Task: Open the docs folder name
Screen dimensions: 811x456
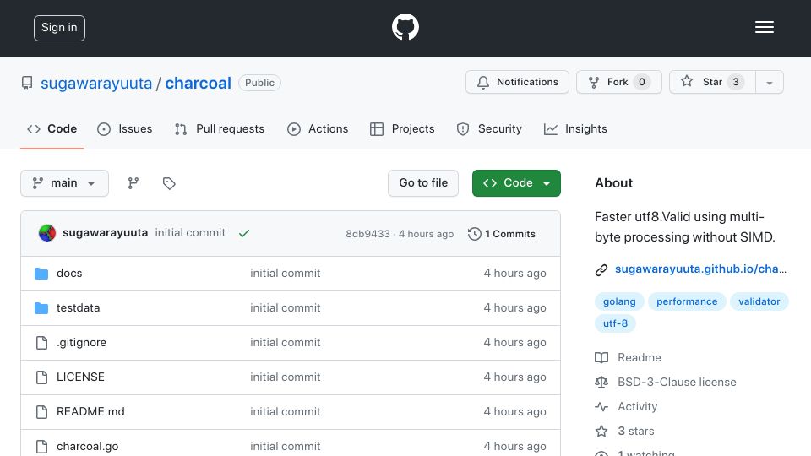Action: tap(69, 273)
